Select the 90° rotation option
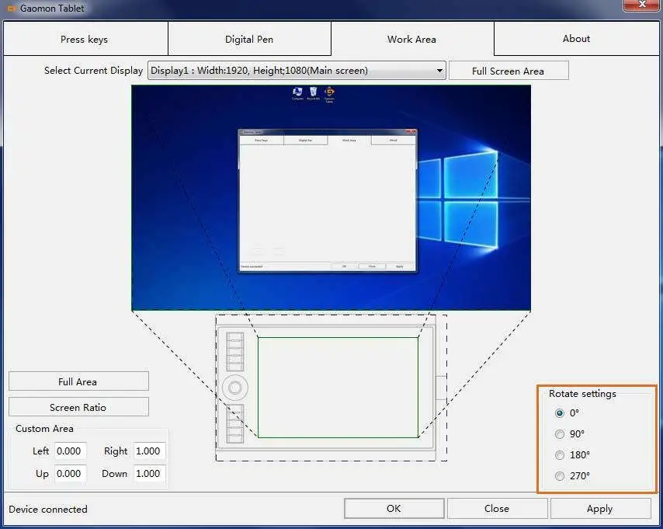 560,434
